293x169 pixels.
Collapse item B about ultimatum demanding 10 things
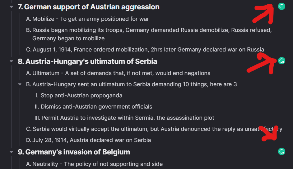[20, 84]
